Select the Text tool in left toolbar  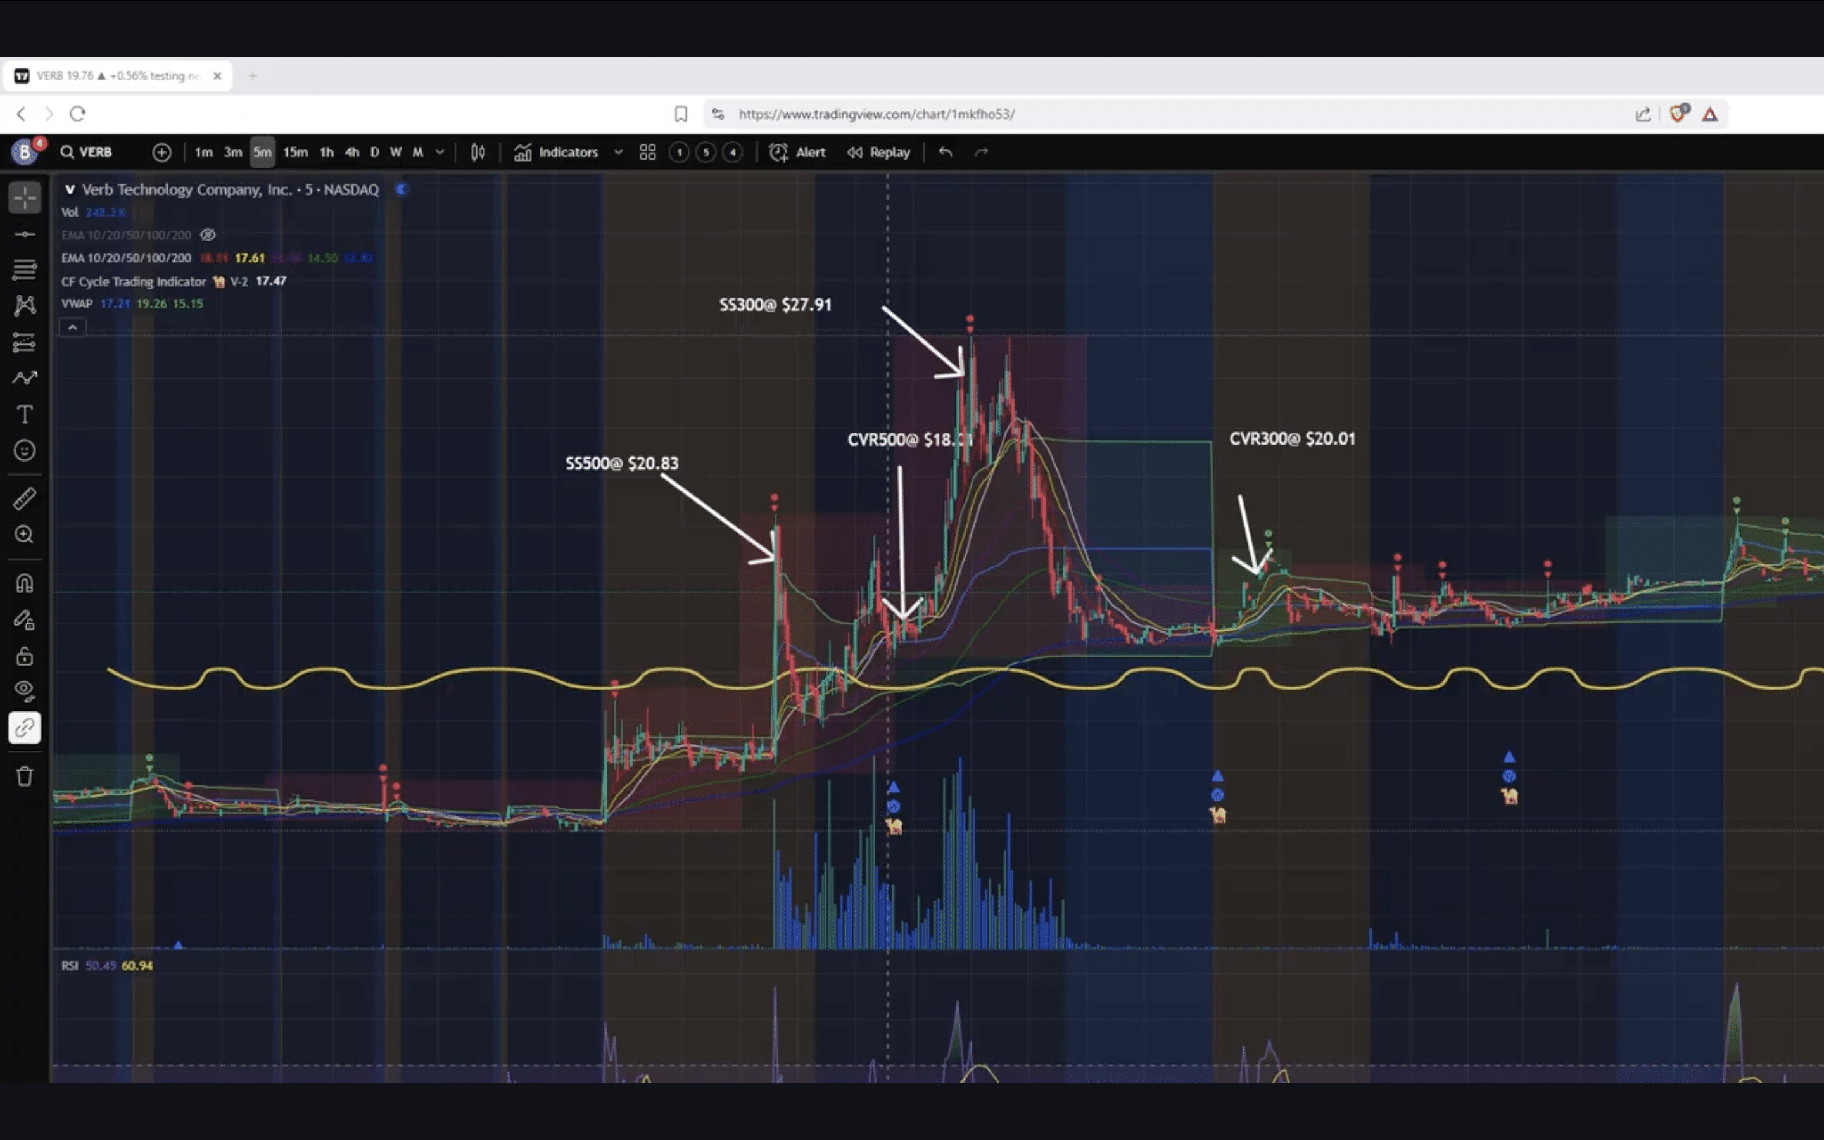pos(25,414)
